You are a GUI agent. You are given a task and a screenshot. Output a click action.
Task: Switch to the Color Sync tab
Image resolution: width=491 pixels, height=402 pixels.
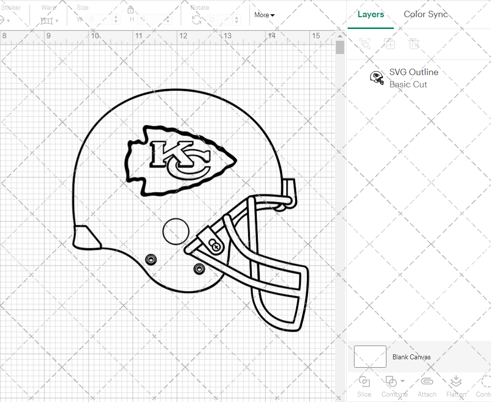[426, 14]
